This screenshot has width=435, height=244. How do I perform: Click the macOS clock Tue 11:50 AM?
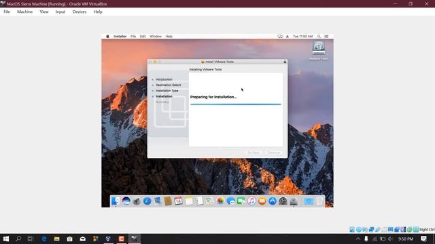tap(303, 37)
